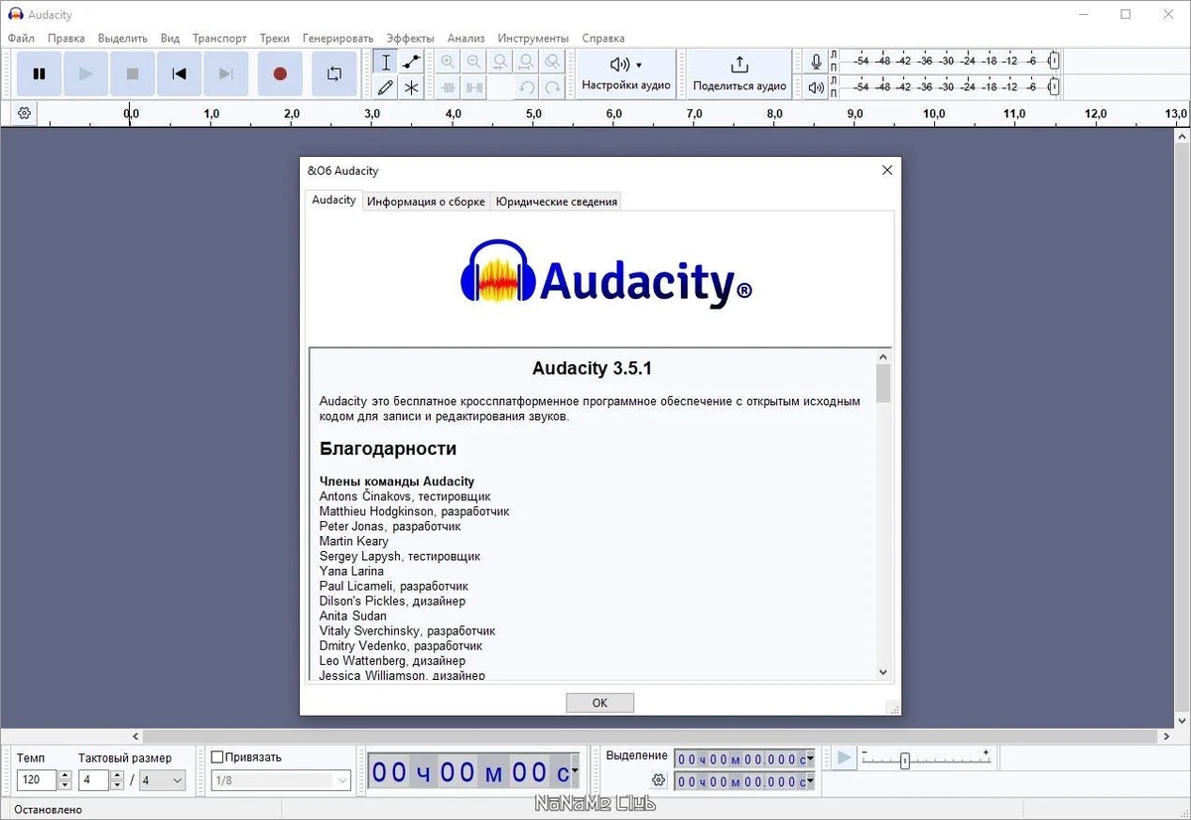The image size is (1191, 820).
Task: Click the Zoom Out magnifier icon
Action: (474, 62)
